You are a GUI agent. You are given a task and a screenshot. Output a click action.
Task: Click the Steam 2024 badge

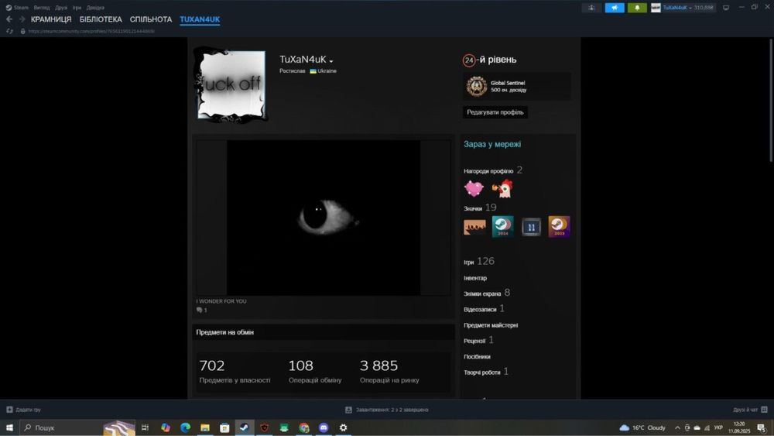pyautogui.click(x=502, y=227)
